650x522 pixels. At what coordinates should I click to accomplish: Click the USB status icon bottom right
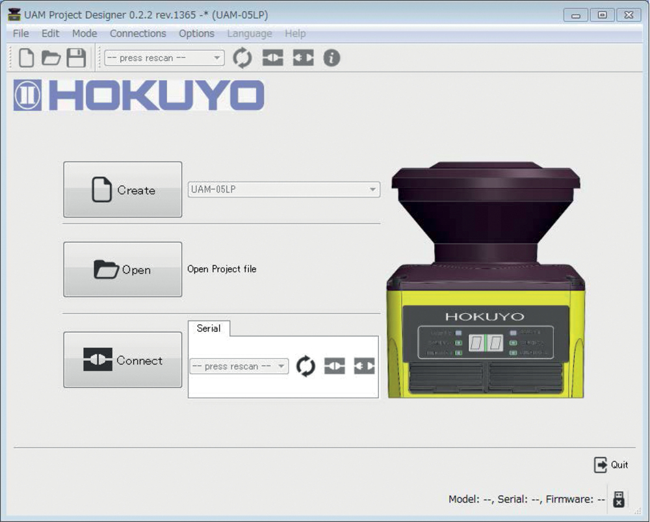(x=619, y=499)
